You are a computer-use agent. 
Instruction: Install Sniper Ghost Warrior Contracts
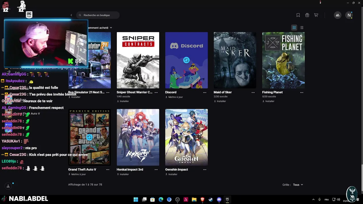pyautogui.click(x=123, y=101)
